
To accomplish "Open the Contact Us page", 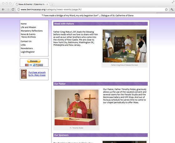I will coord(26,41).
